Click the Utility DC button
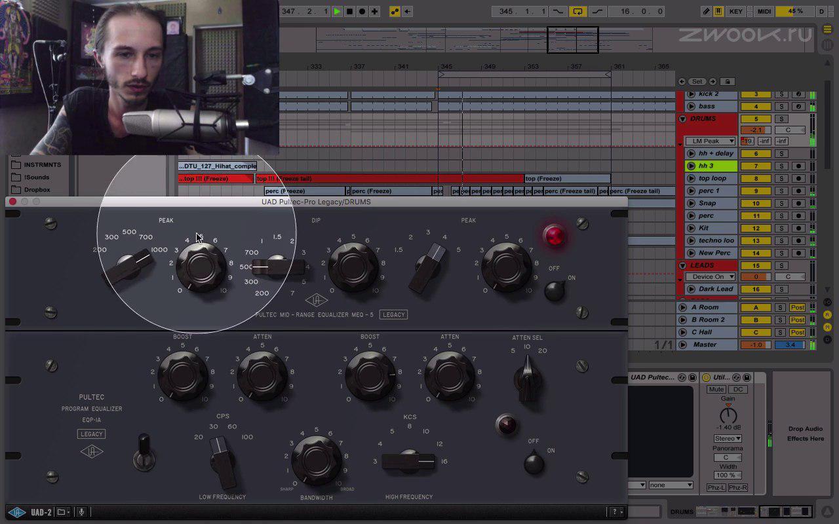This screenshot has height=524, width=839. (738, 389)
